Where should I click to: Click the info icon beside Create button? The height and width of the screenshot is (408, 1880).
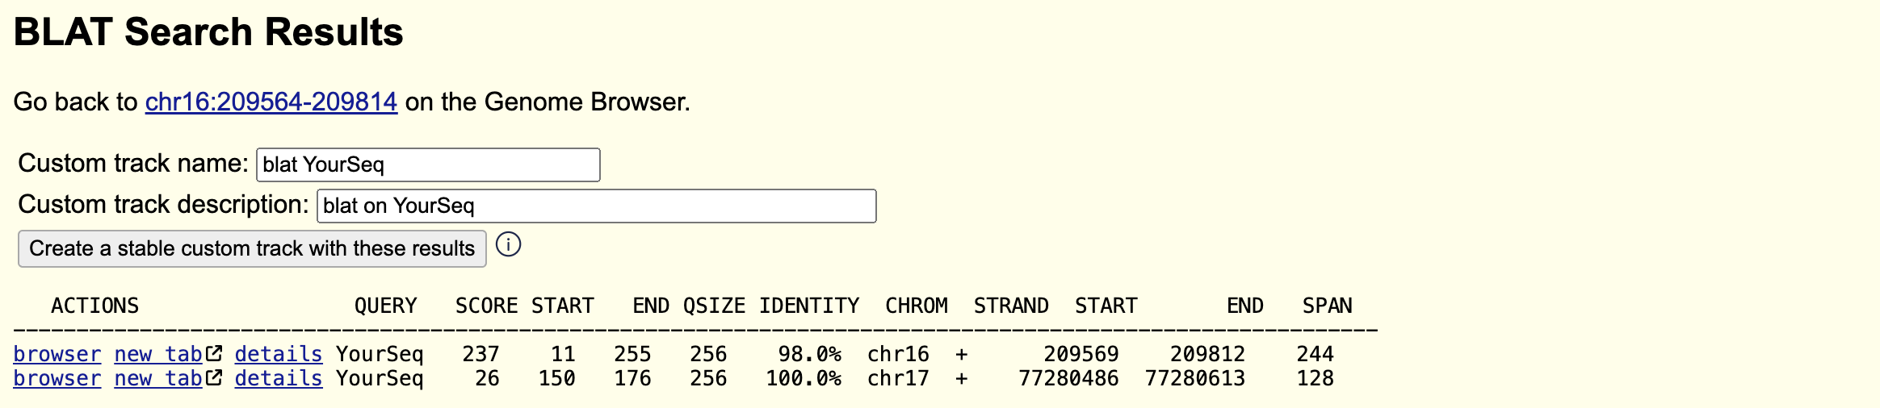[x=508, y=244]
